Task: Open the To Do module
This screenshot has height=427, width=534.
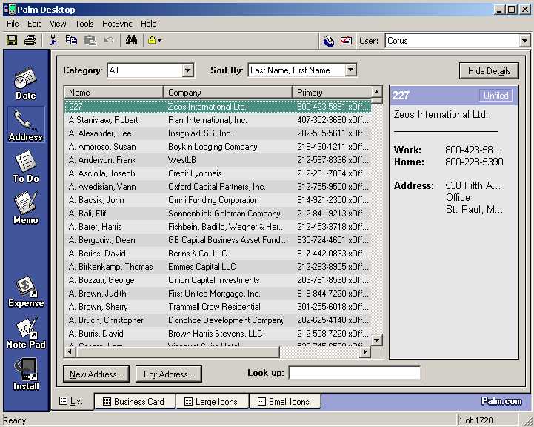Action: (x=25, y=167)
